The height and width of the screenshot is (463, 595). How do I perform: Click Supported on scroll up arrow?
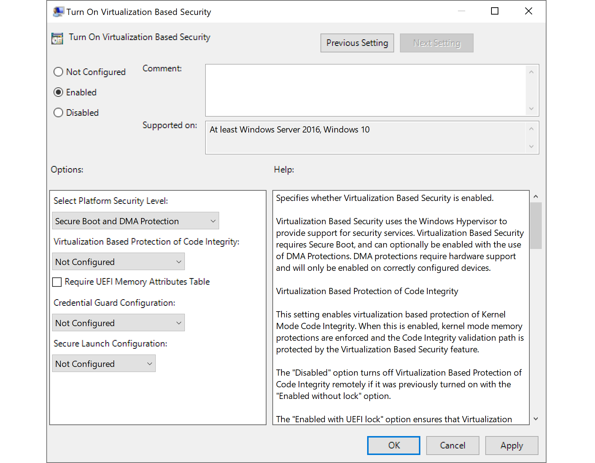click(x=531, y=129)
